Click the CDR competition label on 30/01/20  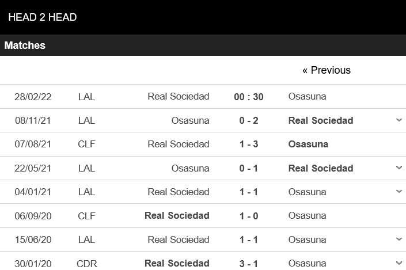click(87, 264)
